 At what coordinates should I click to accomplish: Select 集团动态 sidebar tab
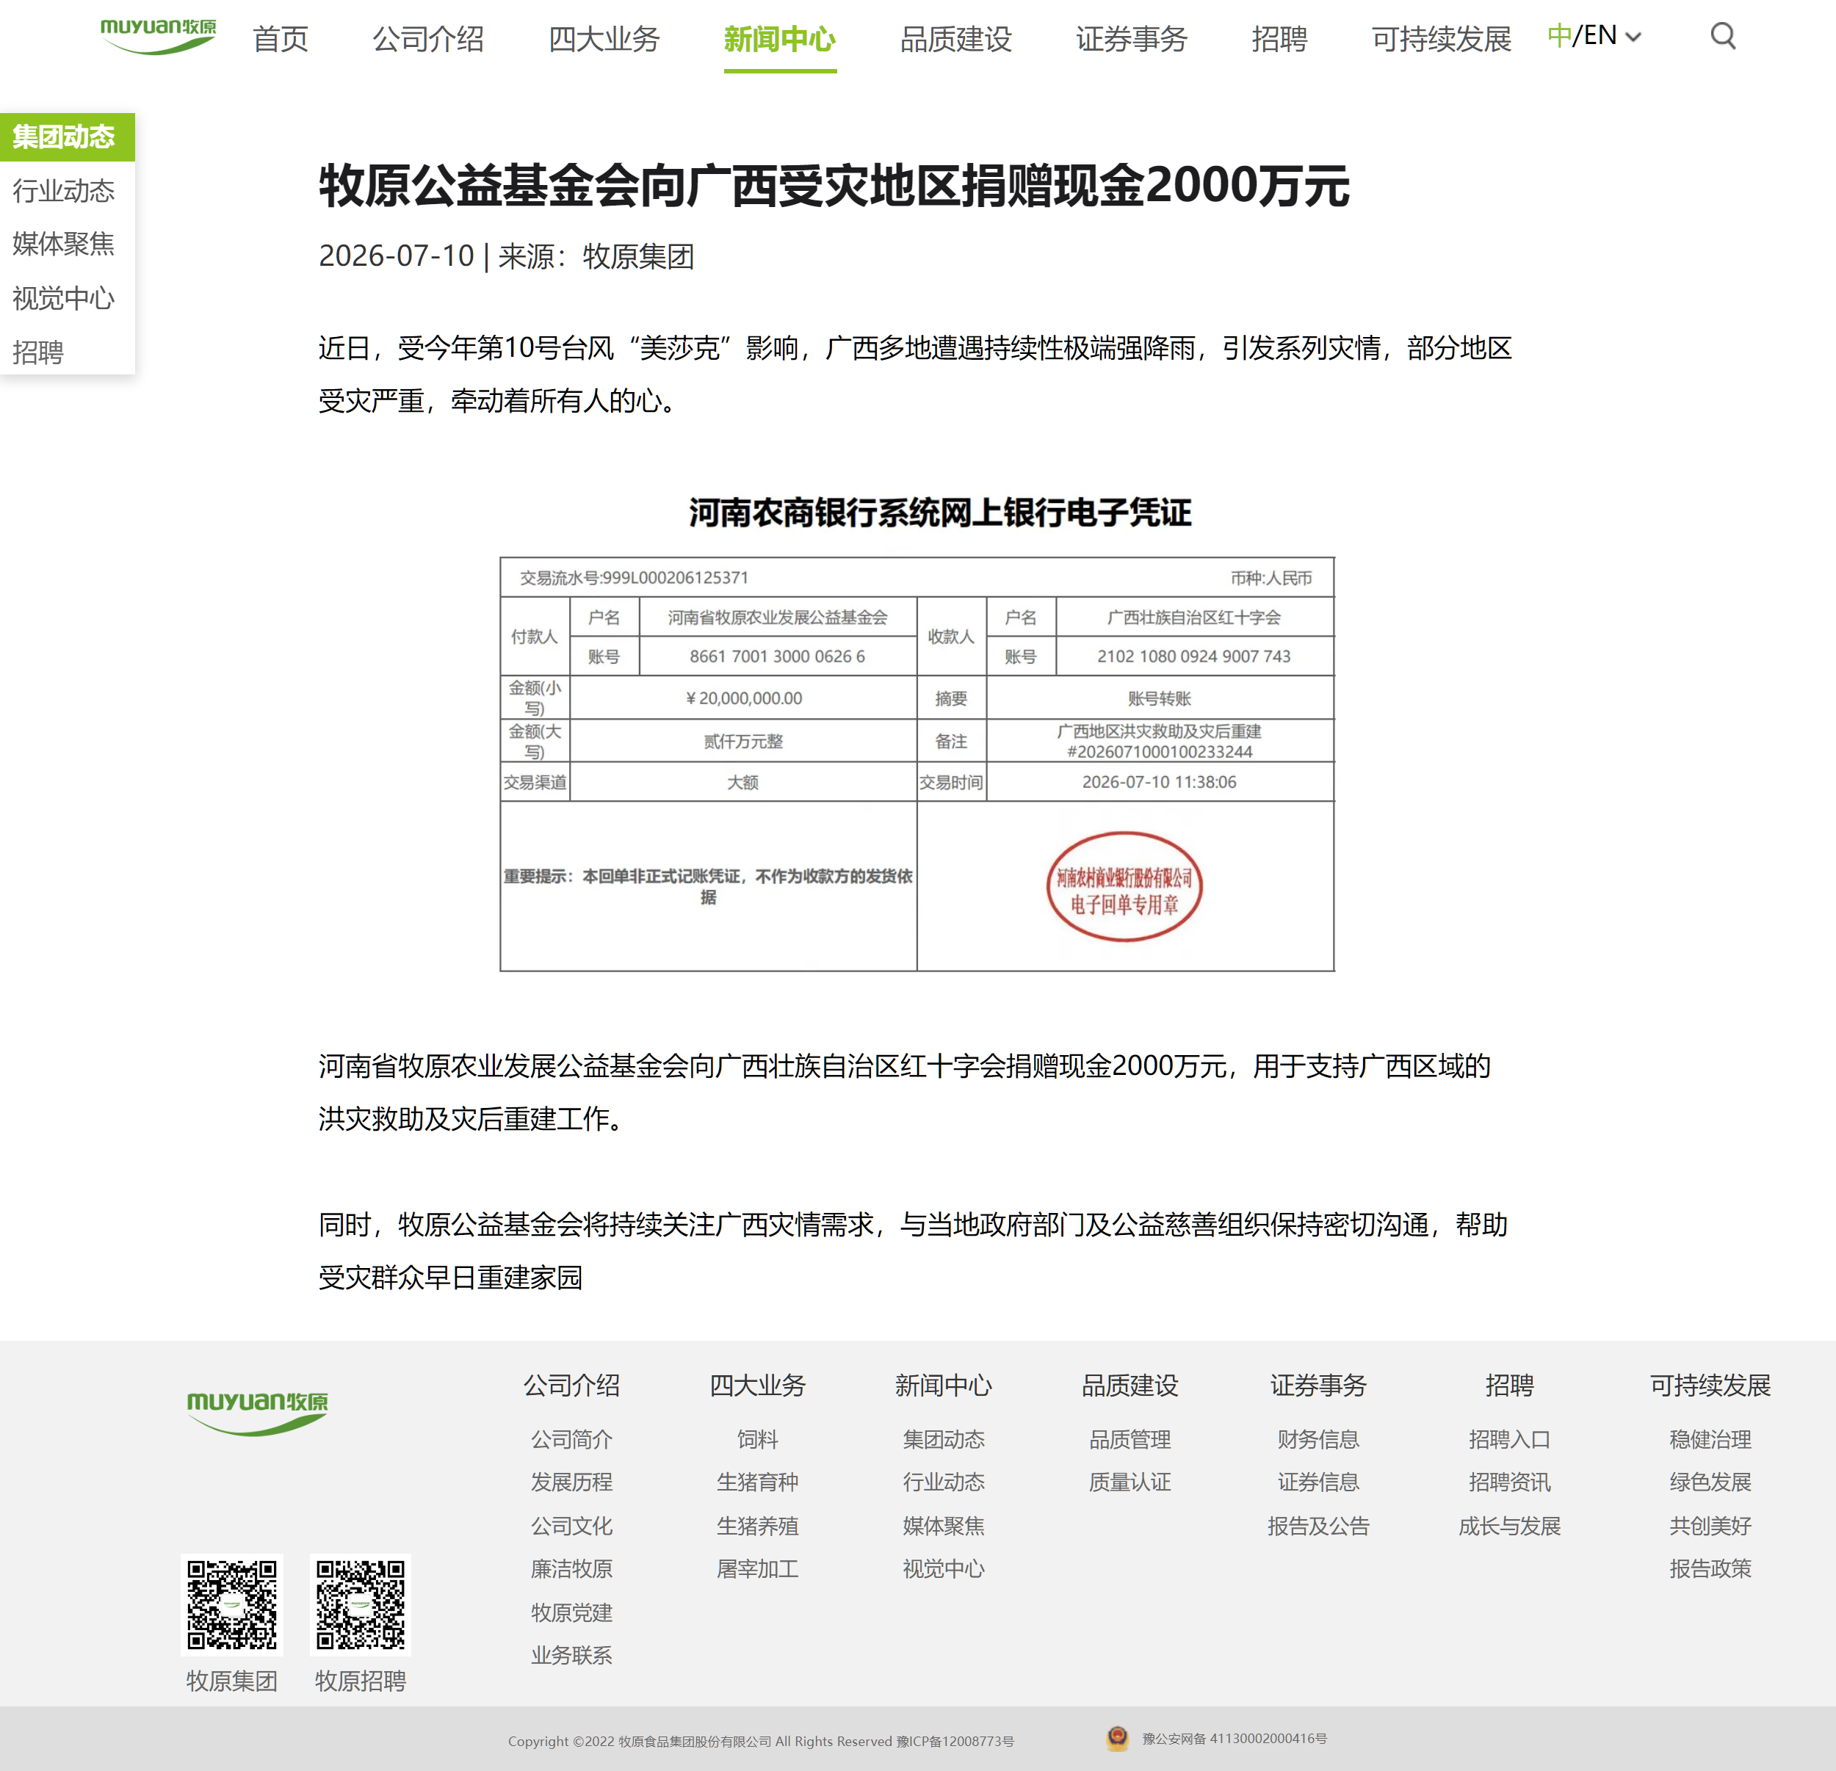[x=68, y=137]
